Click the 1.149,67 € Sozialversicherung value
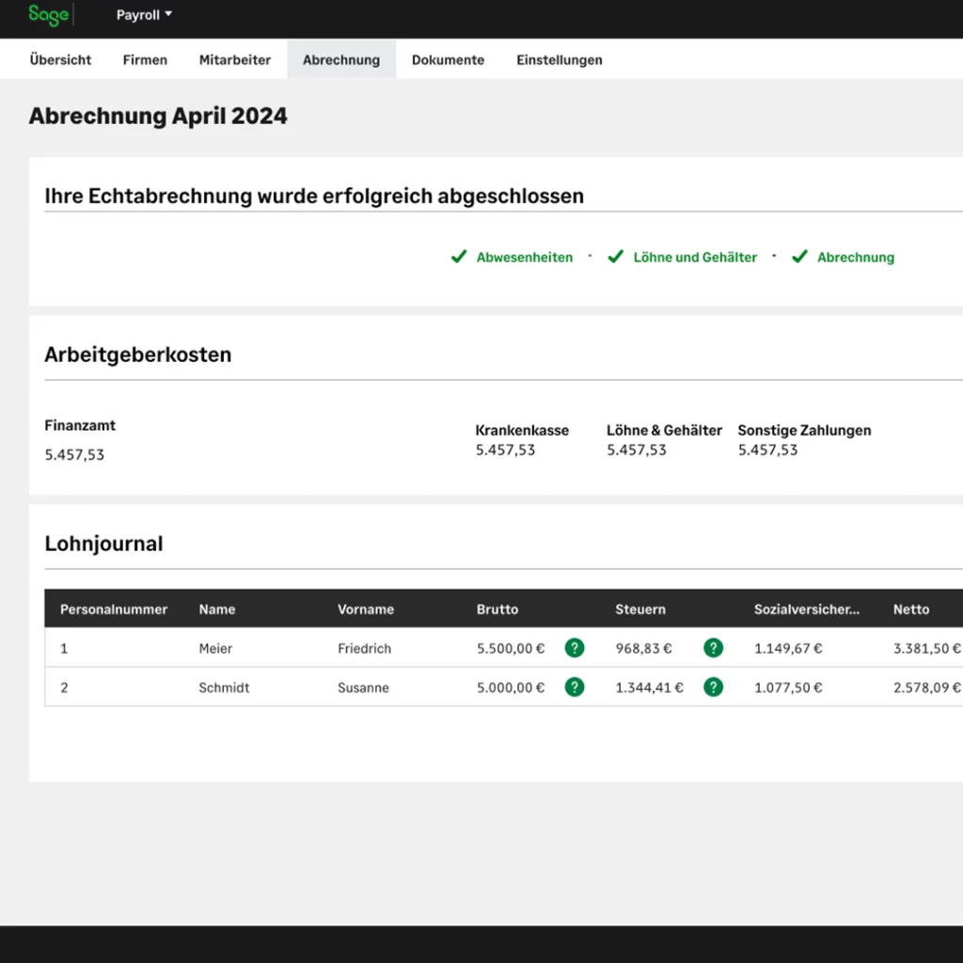 (788, 649)
